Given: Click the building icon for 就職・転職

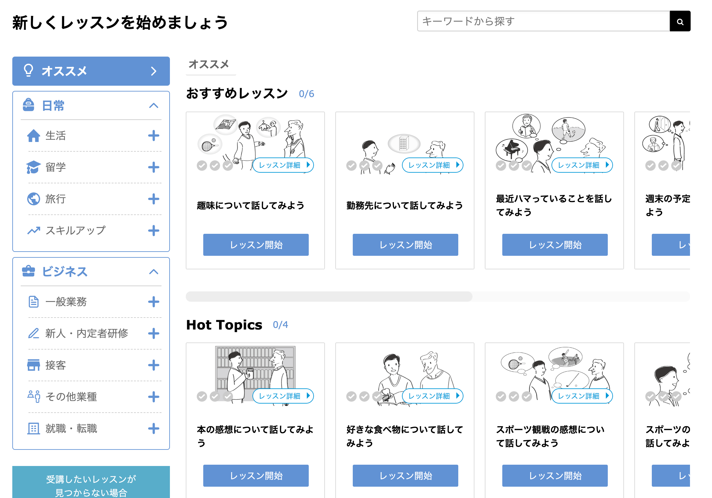Looking at the screenshot, I should tap(34, 428).
